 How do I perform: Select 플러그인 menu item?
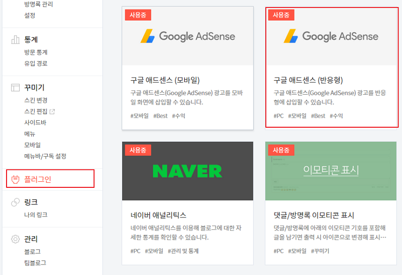[x=38, y=179]
